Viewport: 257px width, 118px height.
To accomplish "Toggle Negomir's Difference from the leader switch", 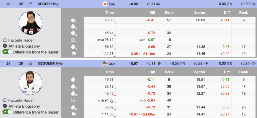I will [x=7, y=112].
